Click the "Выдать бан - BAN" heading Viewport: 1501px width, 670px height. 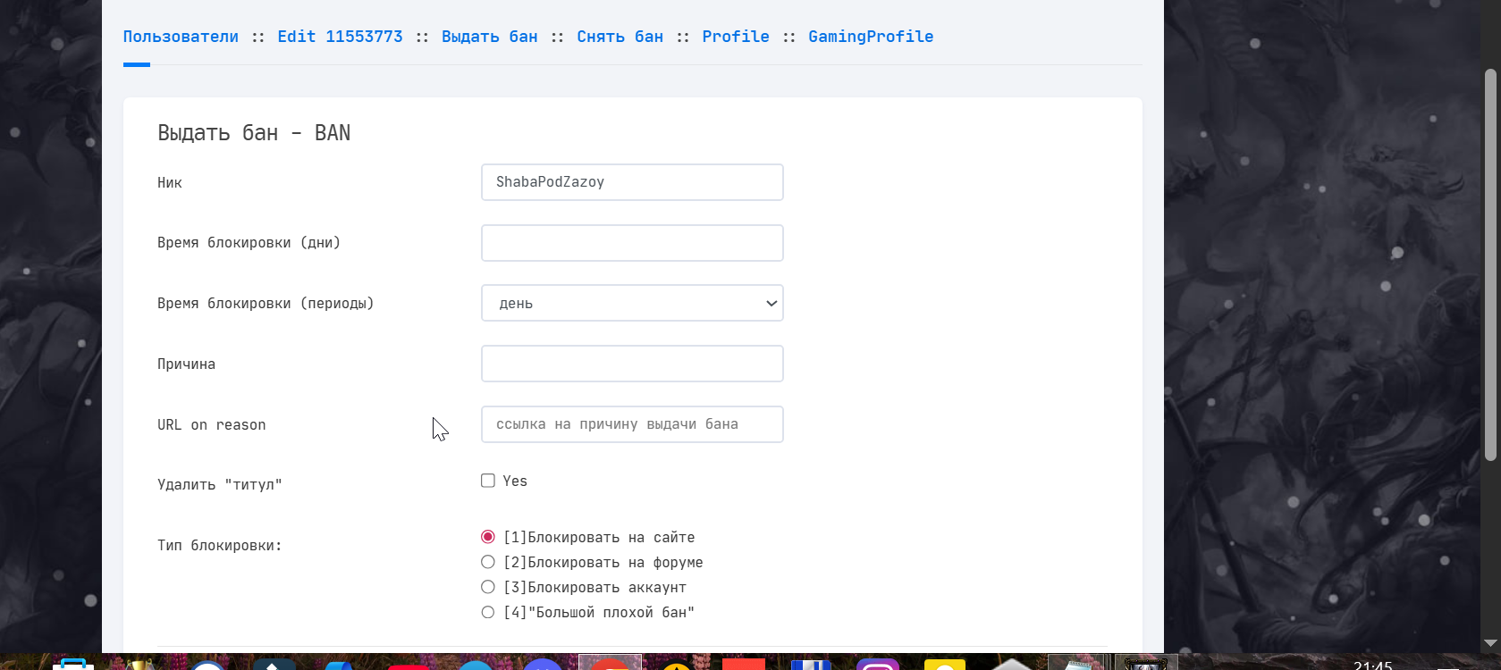click(x=254, y=133)
